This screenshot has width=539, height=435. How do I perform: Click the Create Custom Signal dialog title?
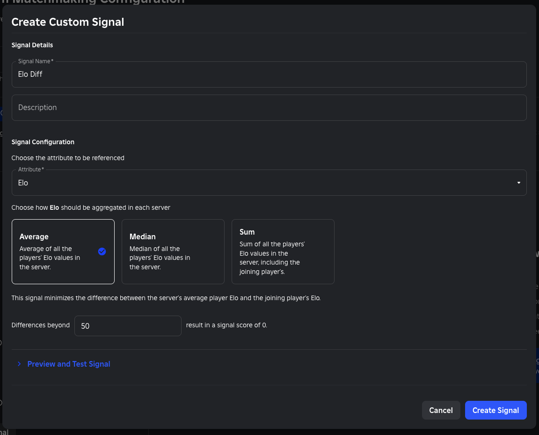tap(67, 22)
